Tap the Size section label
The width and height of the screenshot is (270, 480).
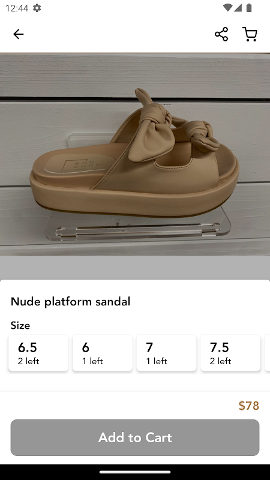point(20,325)
